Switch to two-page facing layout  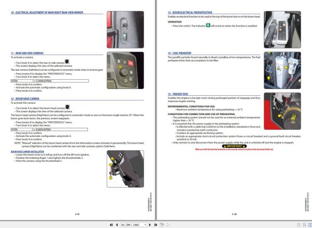pyautogui.click(x=310, y=225)
